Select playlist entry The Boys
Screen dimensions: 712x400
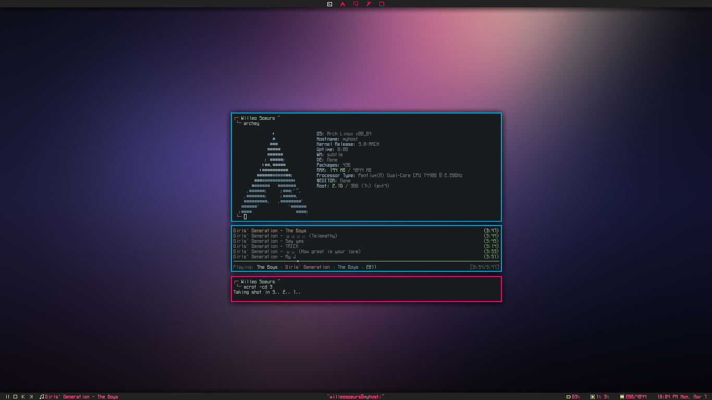pos(366,231)
